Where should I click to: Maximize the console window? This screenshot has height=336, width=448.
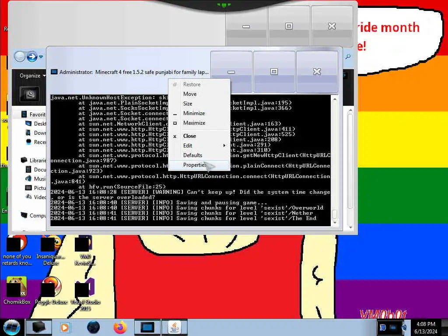point(274,72)
